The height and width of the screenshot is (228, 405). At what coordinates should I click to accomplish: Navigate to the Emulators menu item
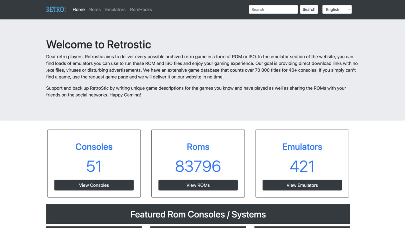[115, 9]
